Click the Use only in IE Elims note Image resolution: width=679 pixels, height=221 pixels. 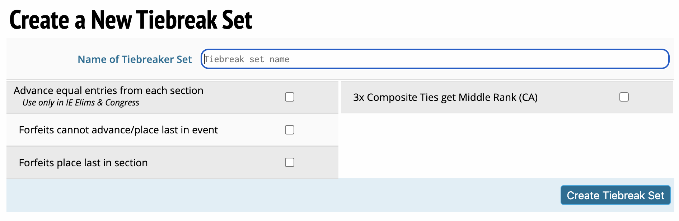81,103
